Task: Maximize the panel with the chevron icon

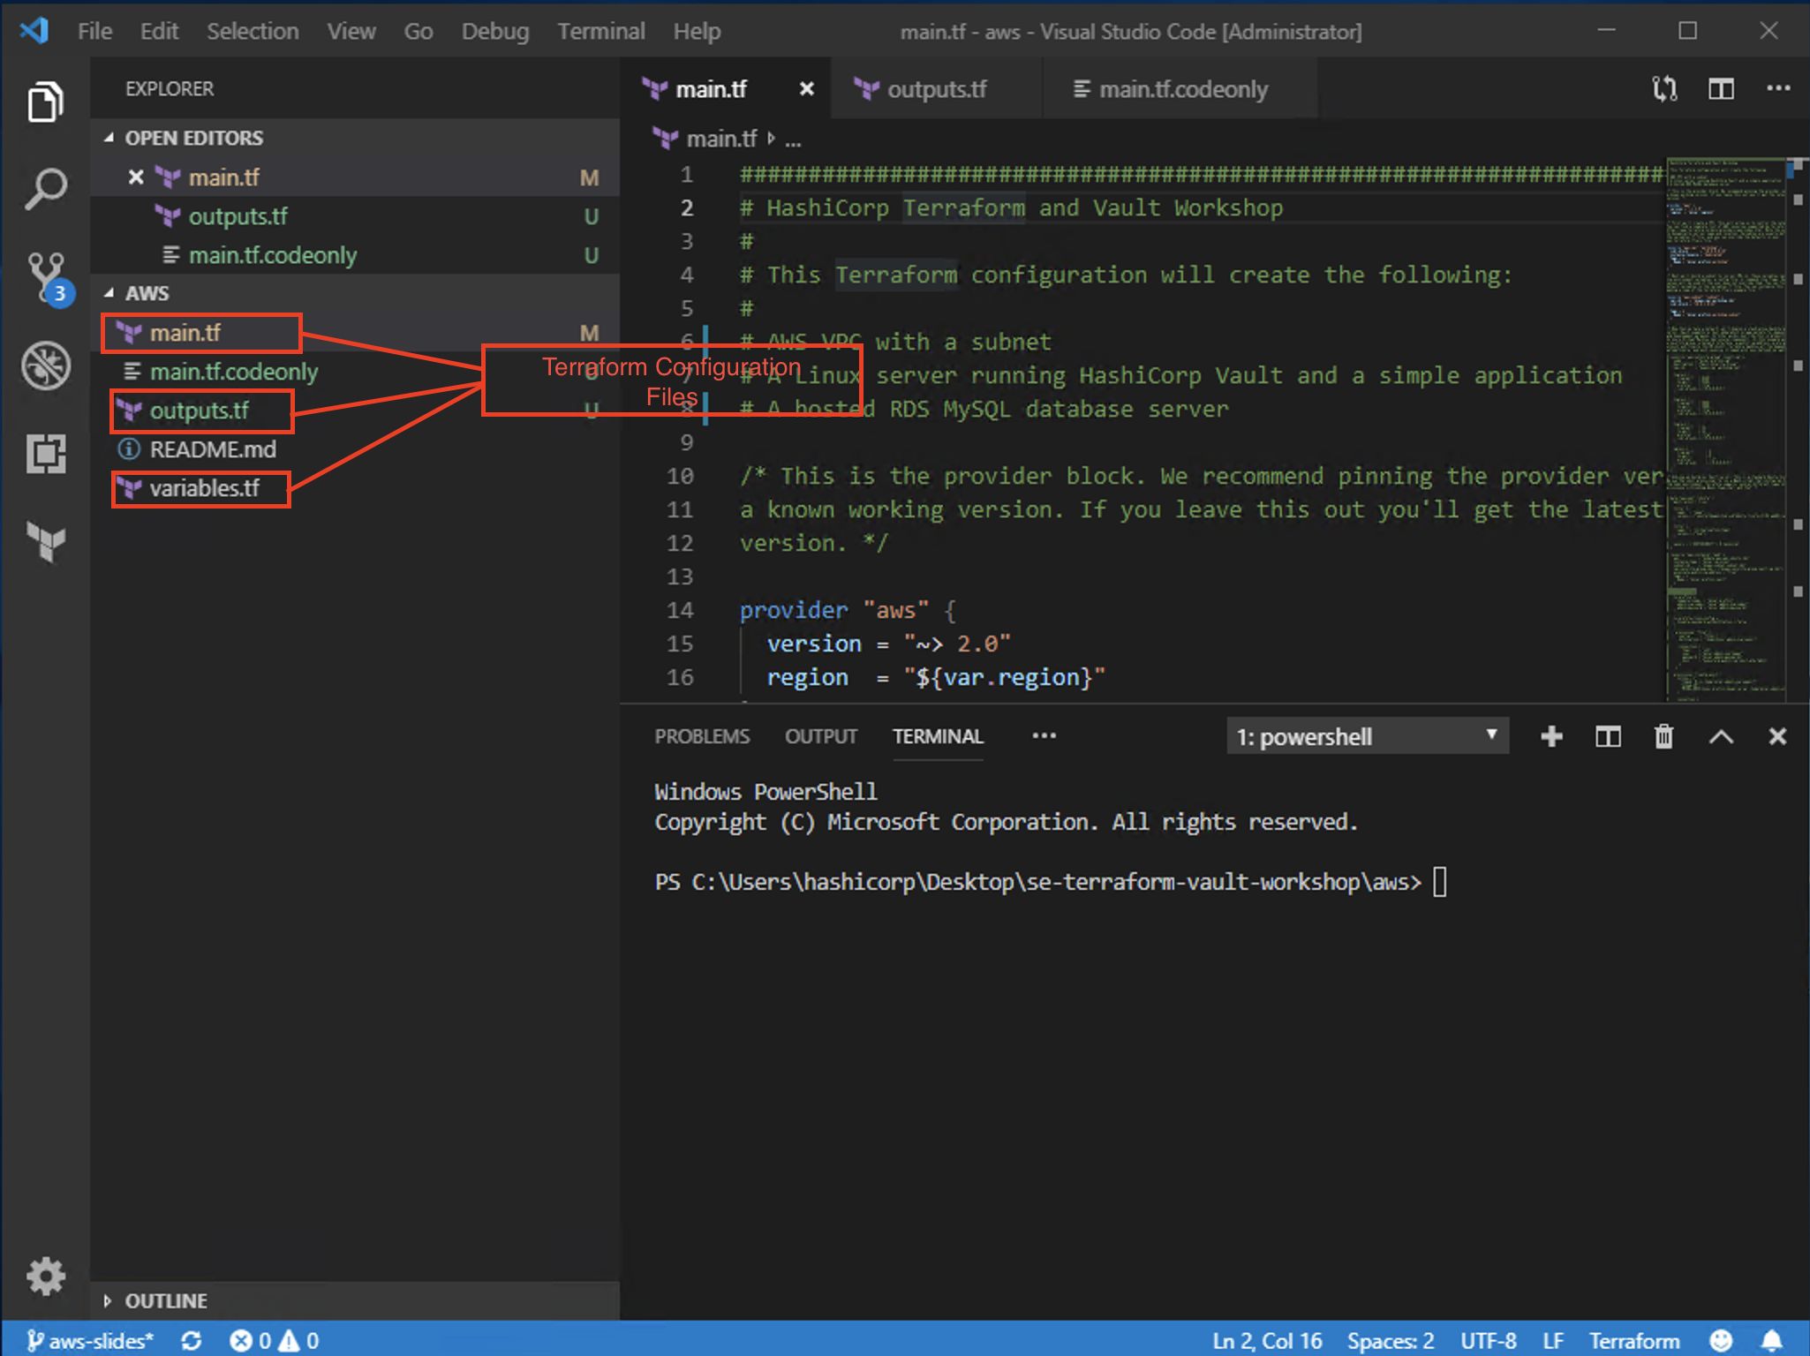Action: [x=1721, y=736]
